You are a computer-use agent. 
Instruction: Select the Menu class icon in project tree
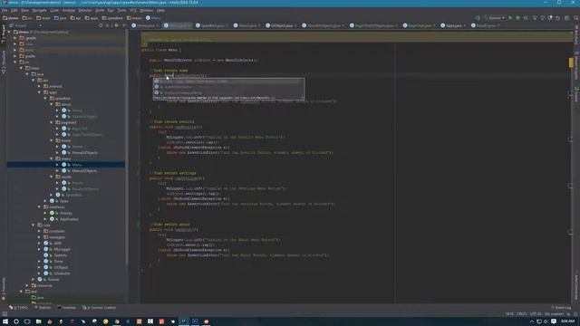(64, 165)
